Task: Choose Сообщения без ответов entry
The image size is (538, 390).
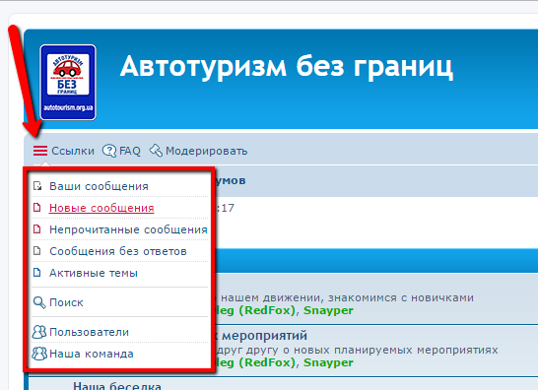Action: pos(118,251)
